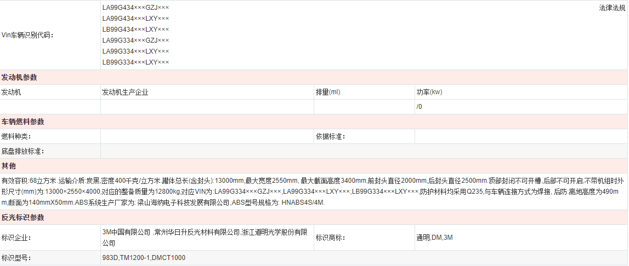Image resolution: width=629 pixels, height=266 pixels.
Task: Open the 法律法规 link
Action: (611, 8)
